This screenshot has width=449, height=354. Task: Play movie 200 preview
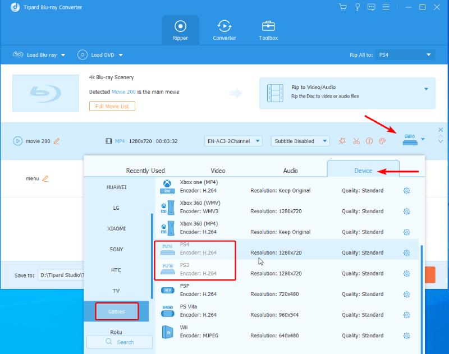pos(17,141)
